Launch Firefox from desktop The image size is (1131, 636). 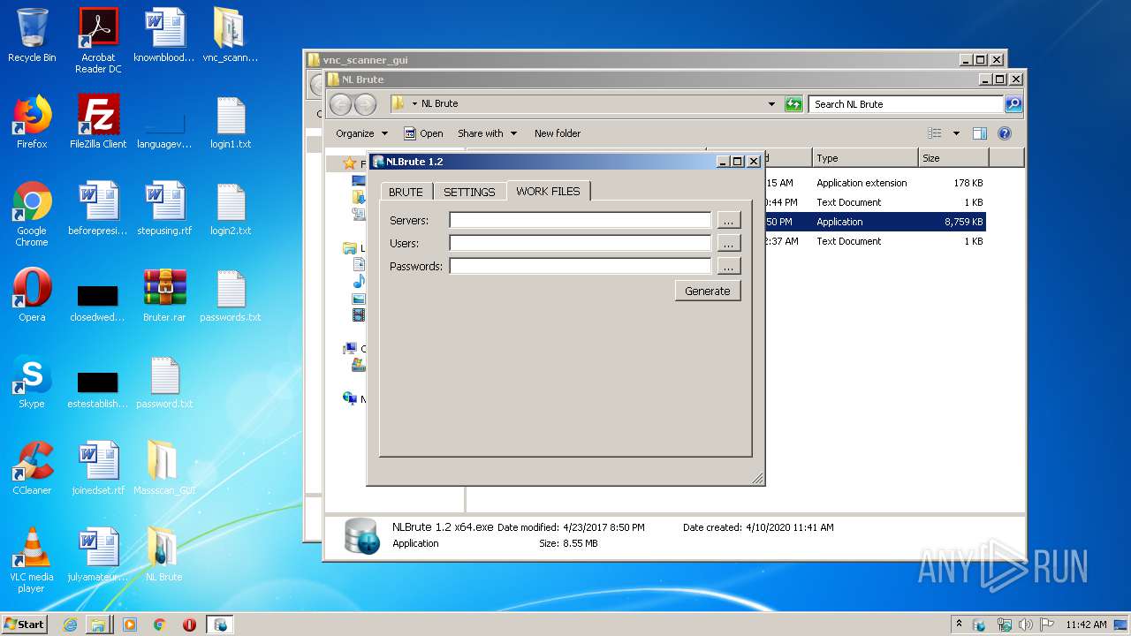[32, 122]
